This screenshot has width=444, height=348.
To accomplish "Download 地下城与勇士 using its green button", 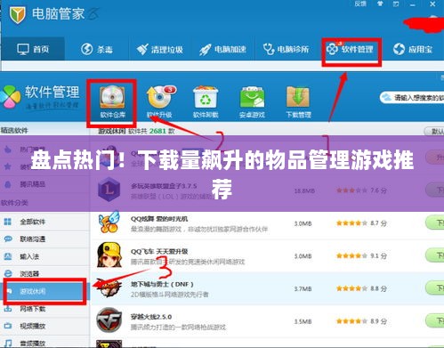I will [x=435, y=288].
